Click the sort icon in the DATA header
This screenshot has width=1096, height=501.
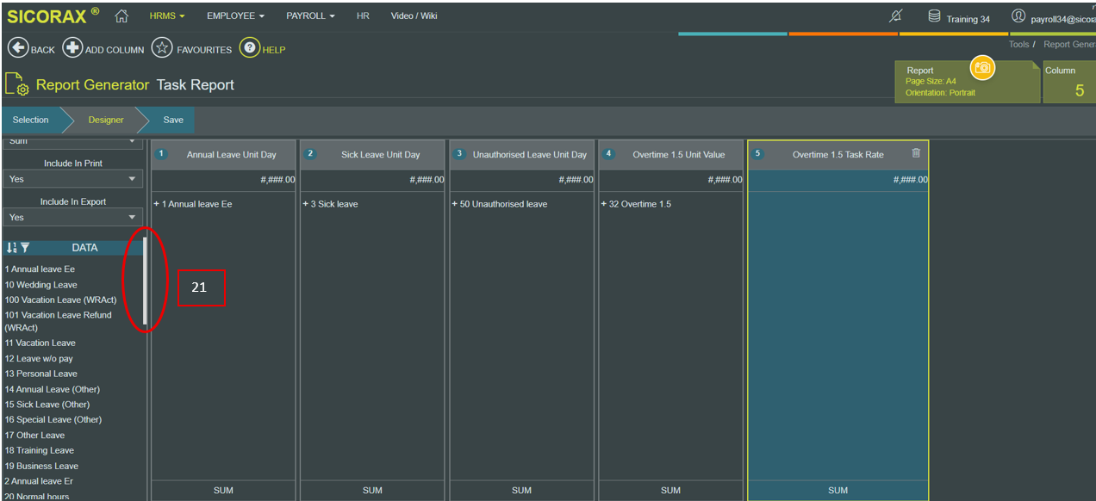click(x=11, y=248)
